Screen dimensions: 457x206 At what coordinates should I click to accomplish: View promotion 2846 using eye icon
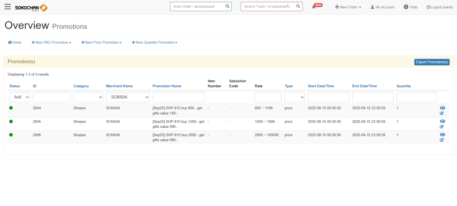[x=442, y=135]
